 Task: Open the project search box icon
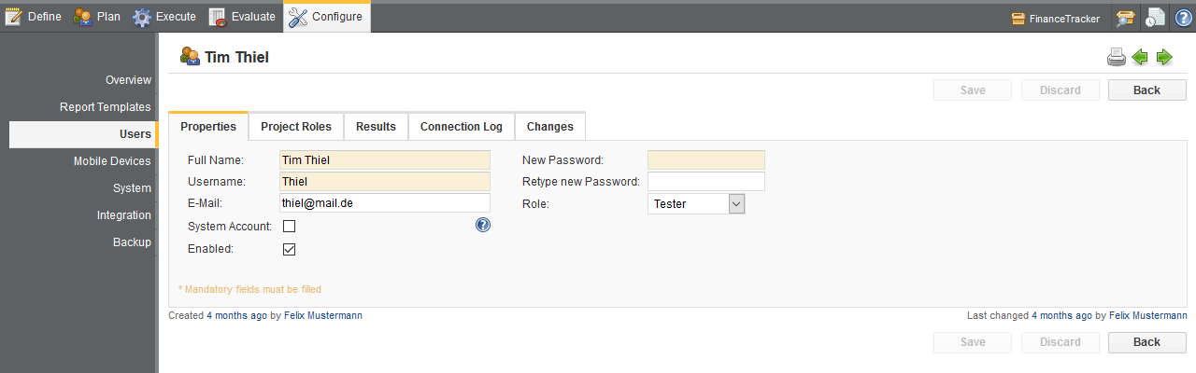[x=1125, y=18]
